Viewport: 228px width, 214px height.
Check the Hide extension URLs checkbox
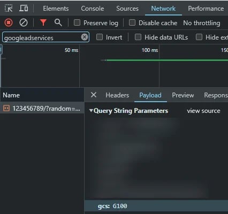coord(199,37)
